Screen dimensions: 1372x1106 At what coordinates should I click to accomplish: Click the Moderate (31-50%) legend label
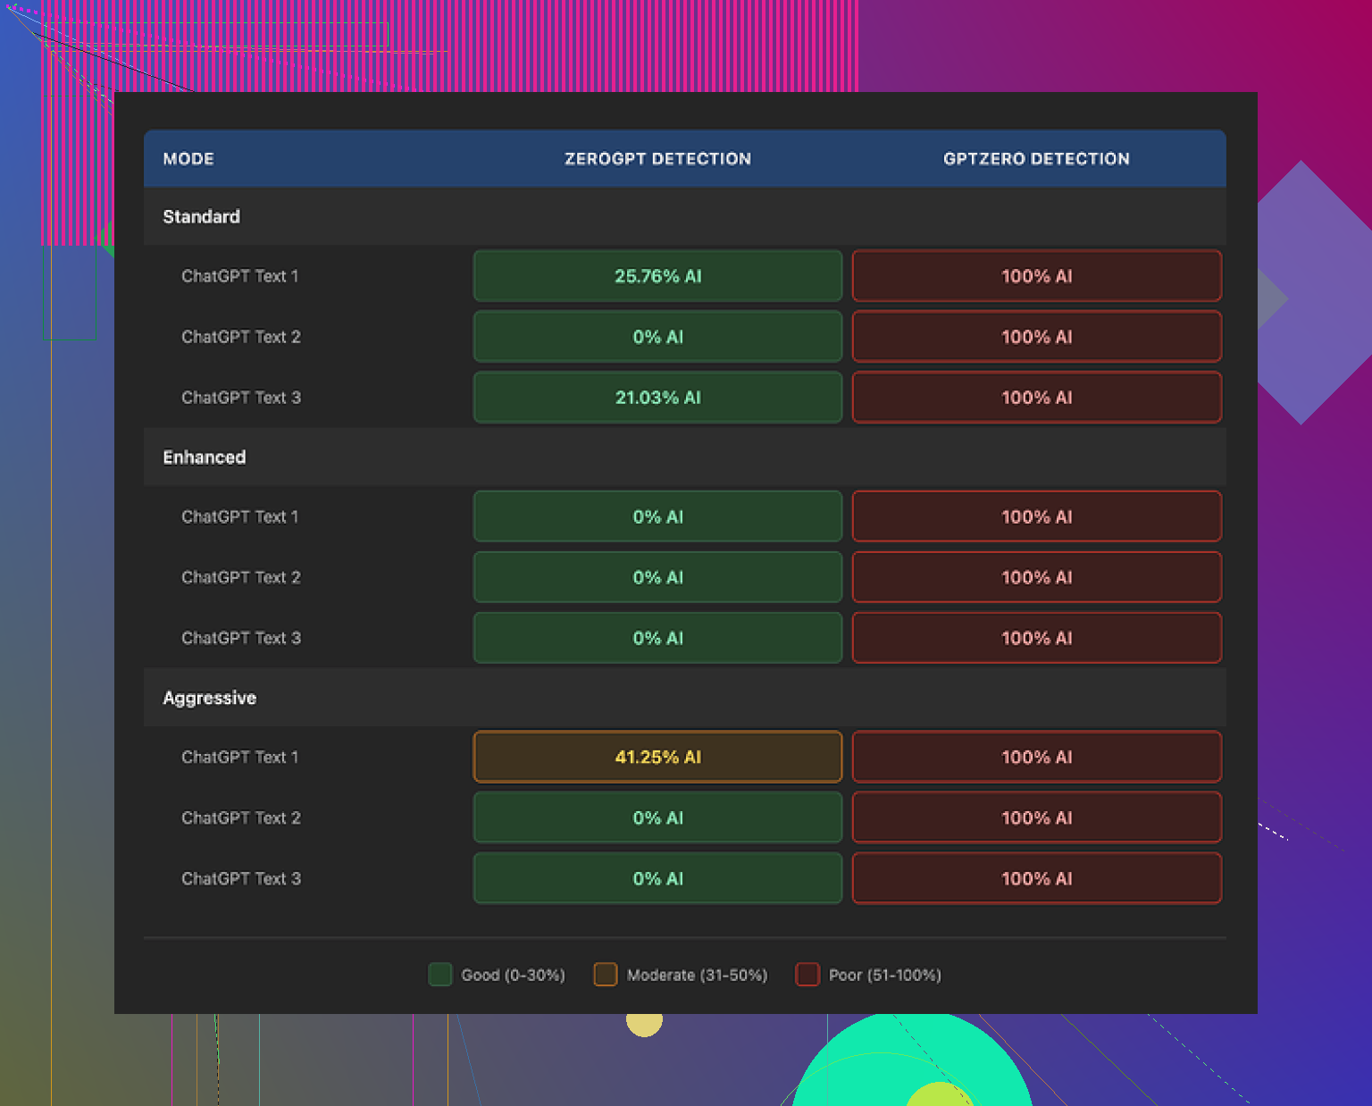[697, 975]
